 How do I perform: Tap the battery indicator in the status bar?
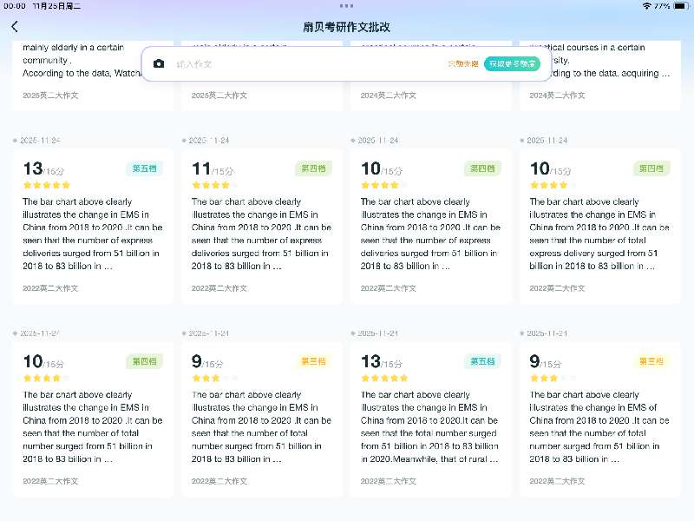679,5
